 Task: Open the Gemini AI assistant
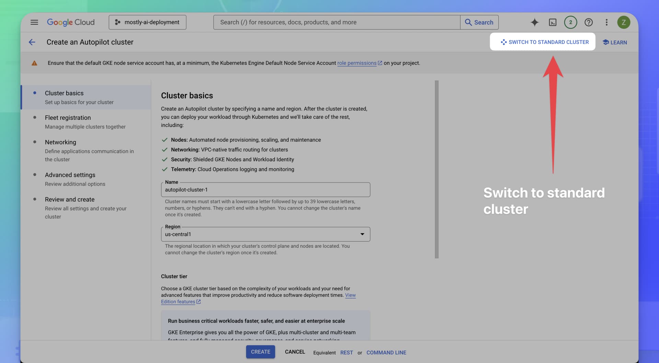(534, 22)
